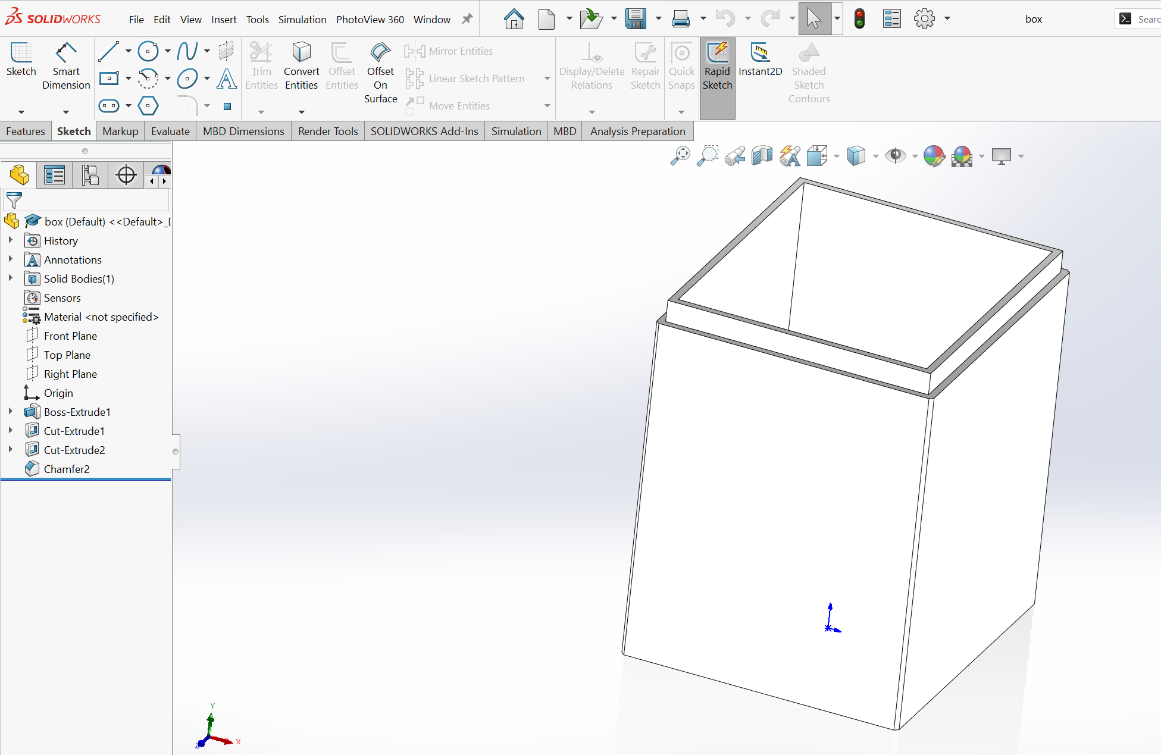Image resolution: width=1161 pixels, height=755 pixels.
Task: Select the Sensors tree item
Action: click(62, 297)
